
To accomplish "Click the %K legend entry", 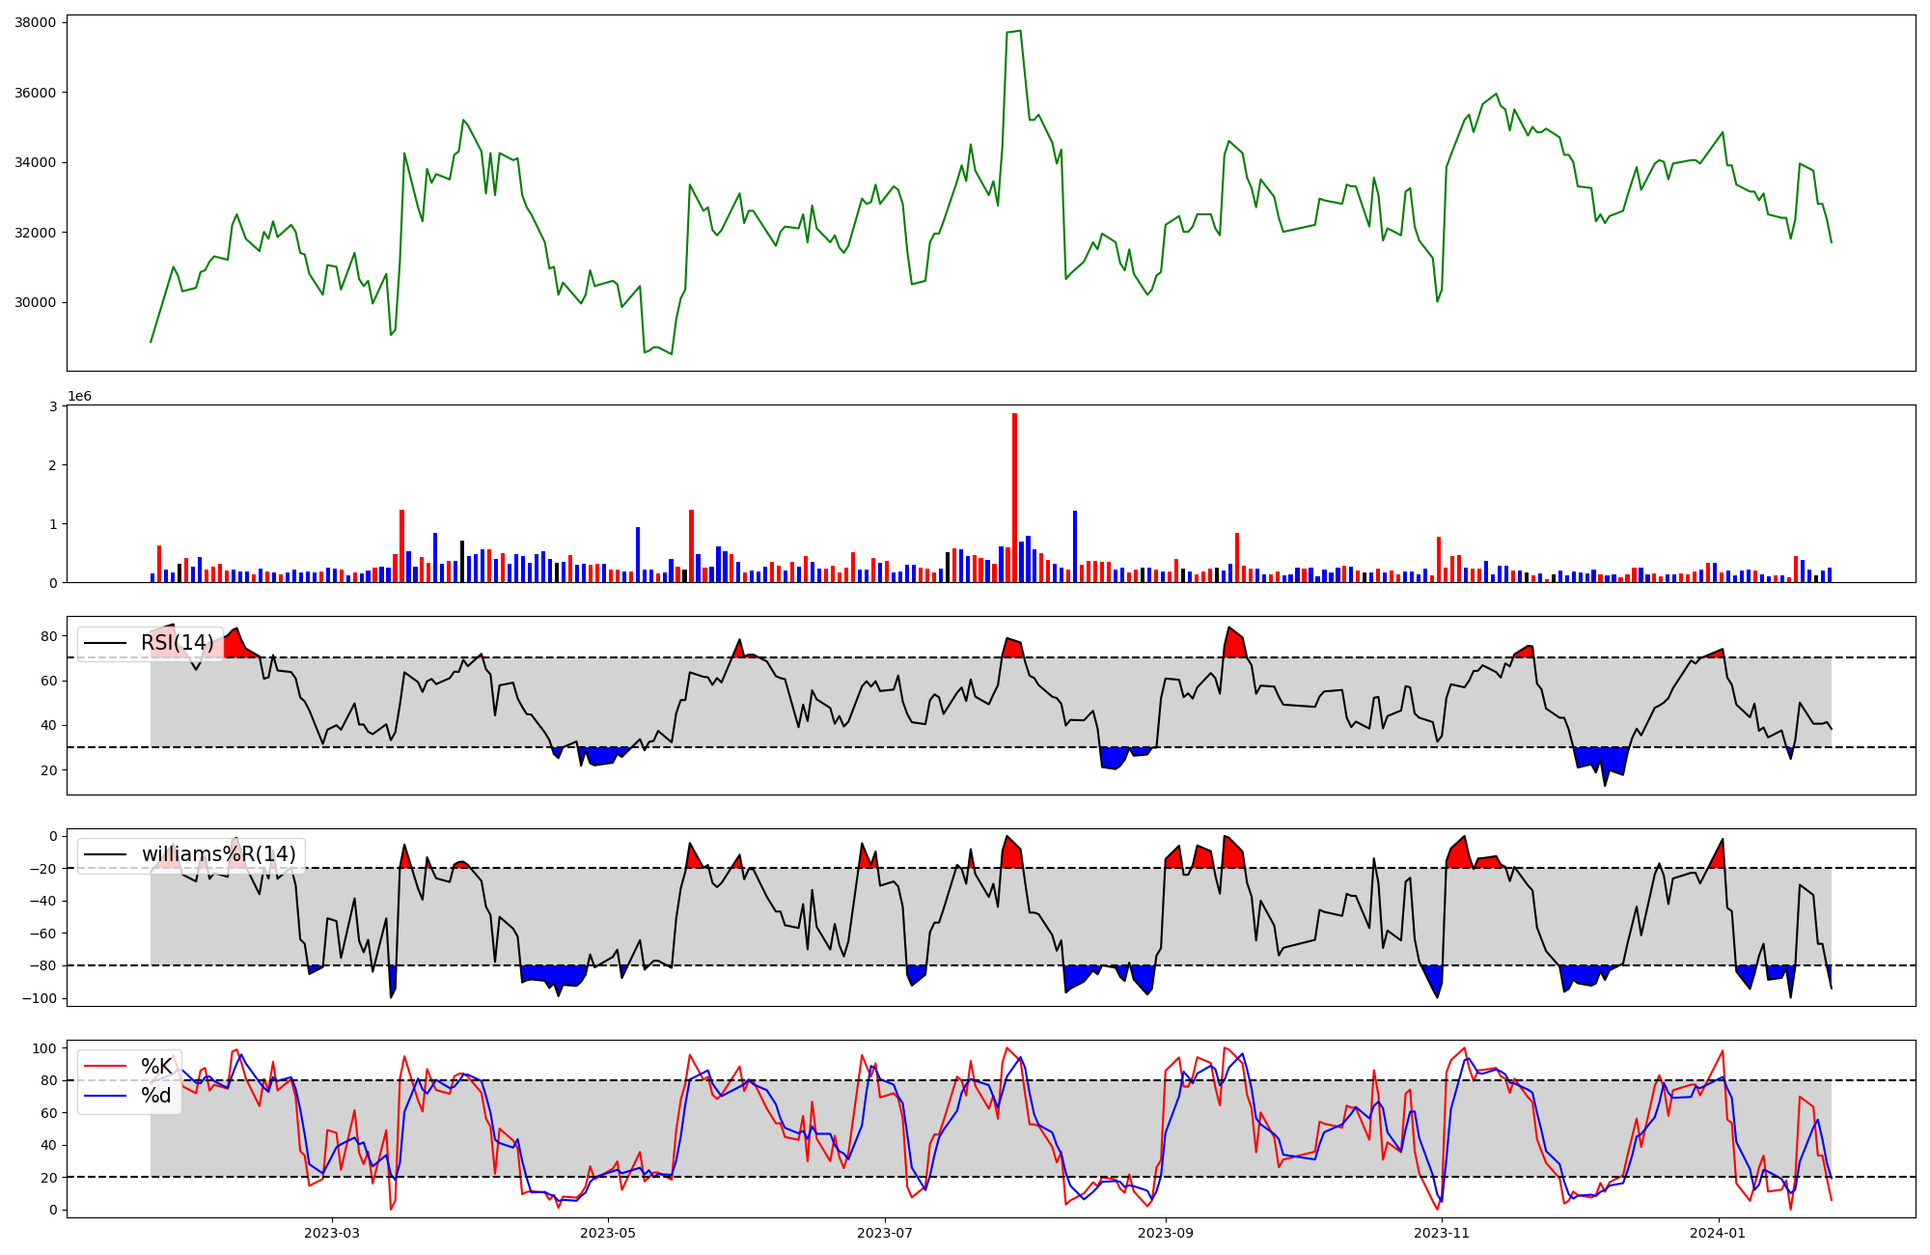I will tap(156, 1067).
